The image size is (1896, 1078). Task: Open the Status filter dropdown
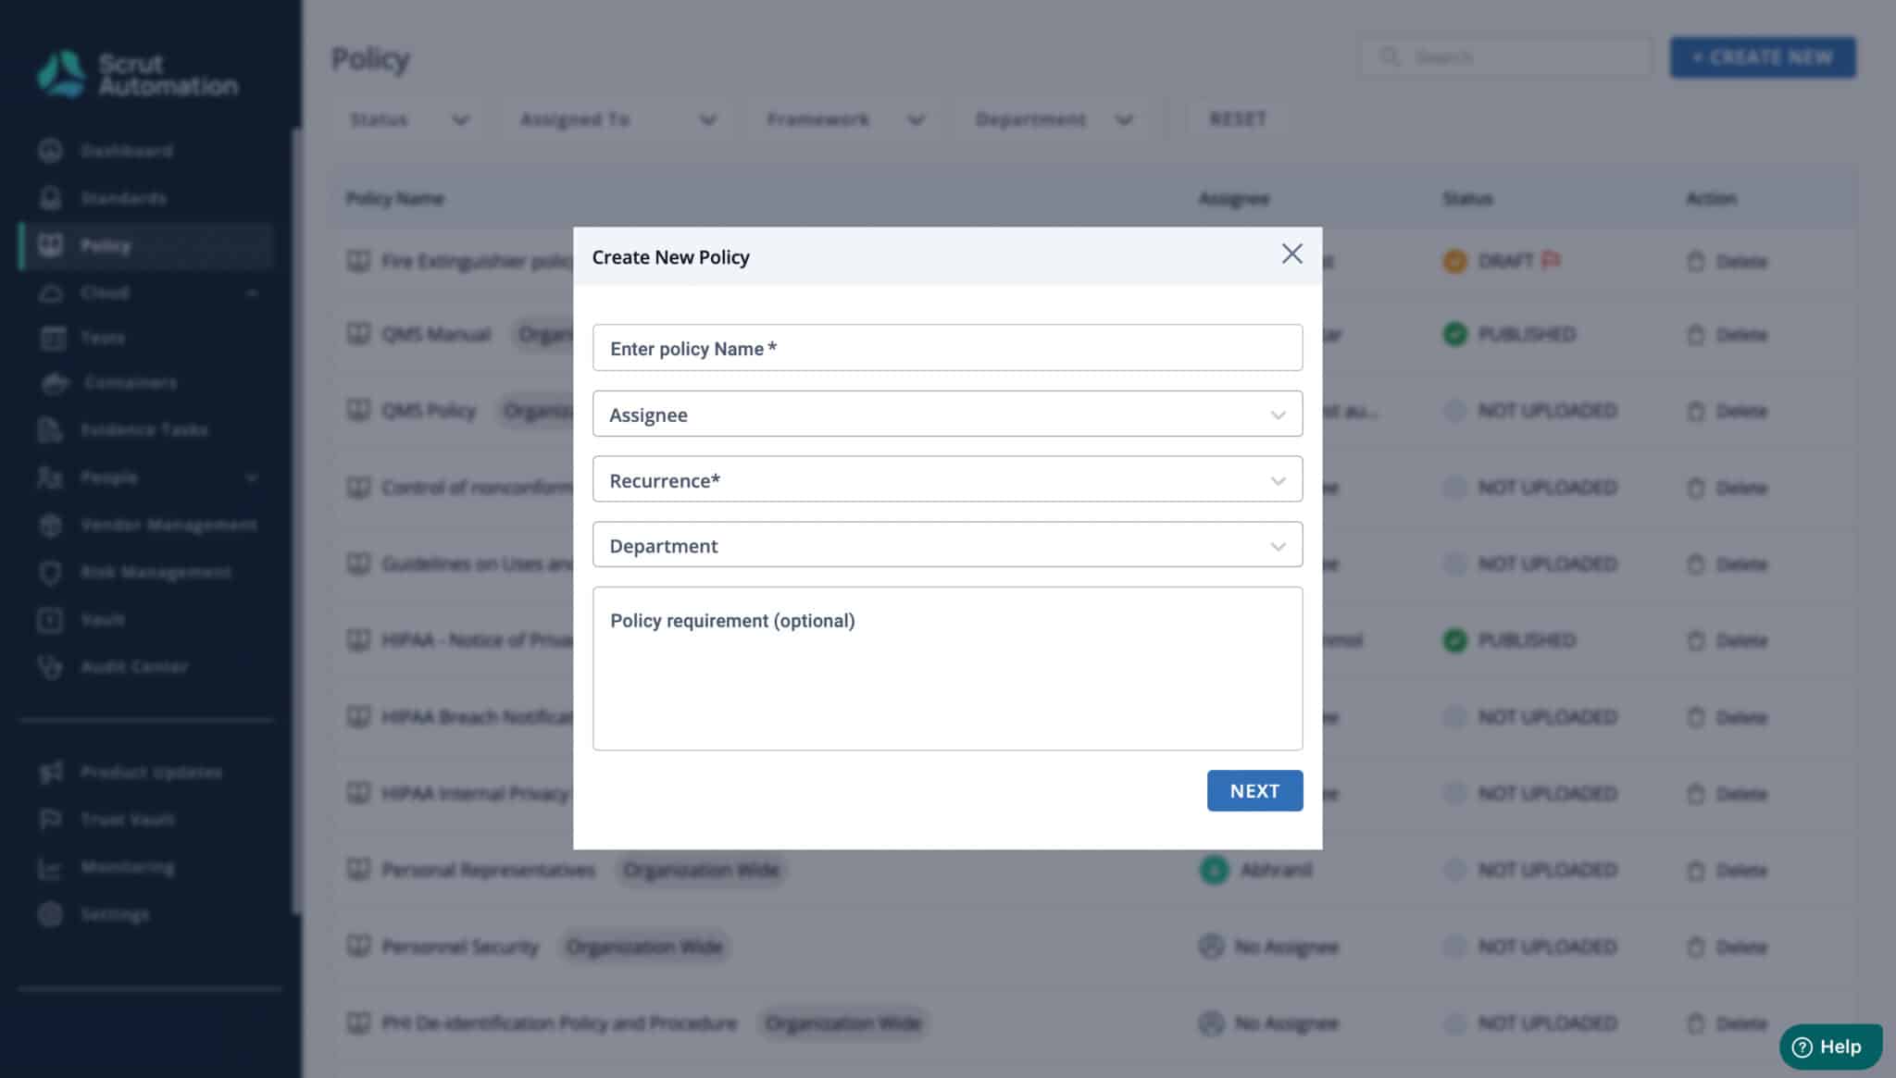[x=410, y=119]
